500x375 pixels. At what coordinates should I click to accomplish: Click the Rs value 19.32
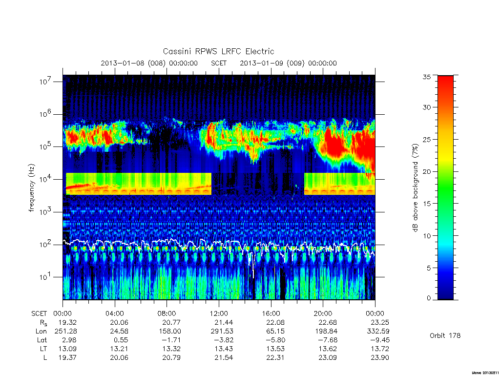pos(67,322)
